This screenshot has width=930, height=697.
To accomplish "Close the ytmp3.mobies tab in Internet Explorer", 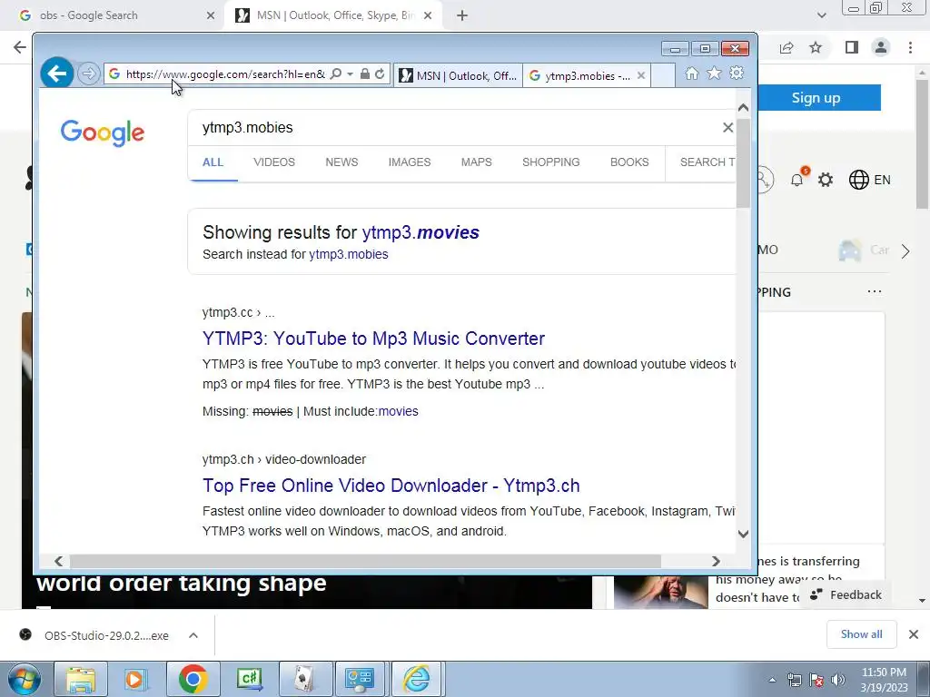I will point(640,75).
